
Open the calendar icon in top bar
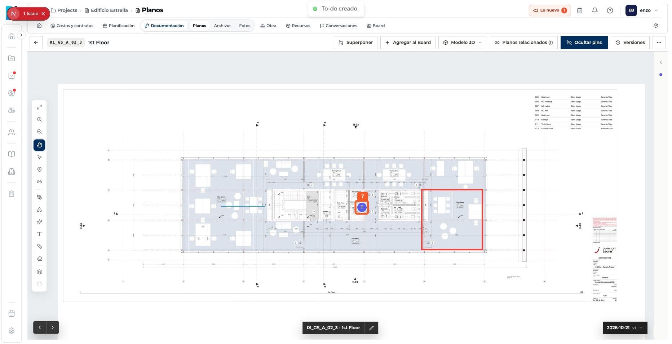pos(580,10)
